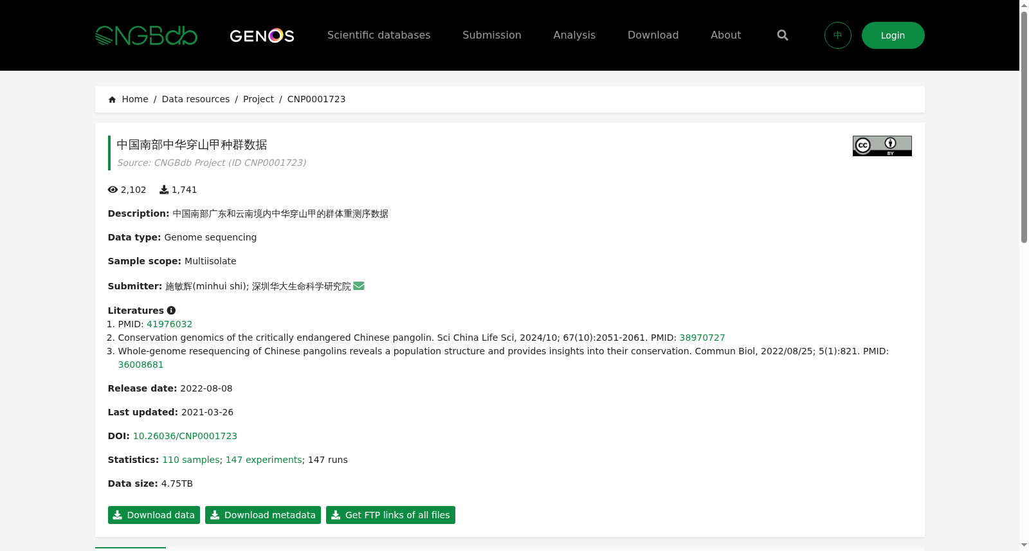Go to Data resources breadcrumb

[x=196, y=99]
